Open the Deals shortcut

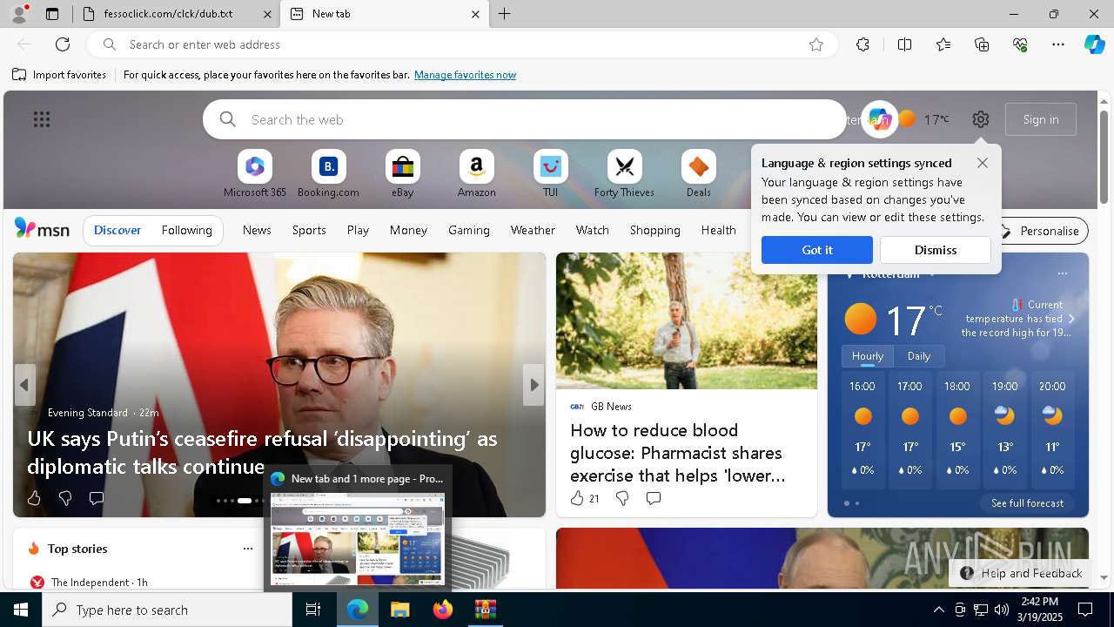698,174
